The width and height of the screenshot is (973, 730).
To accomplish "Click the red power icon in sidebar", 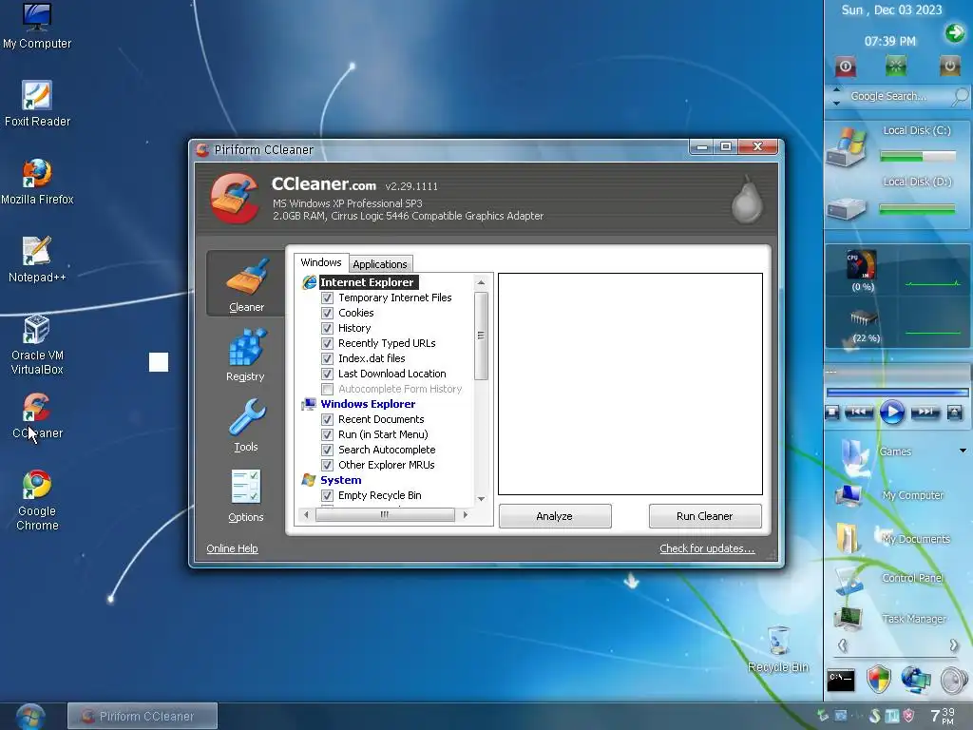I will (x=845, y=67).
